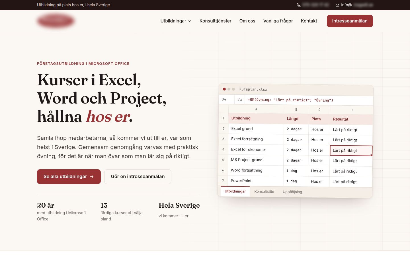Click the selected D4 cell

pos(351,151)
